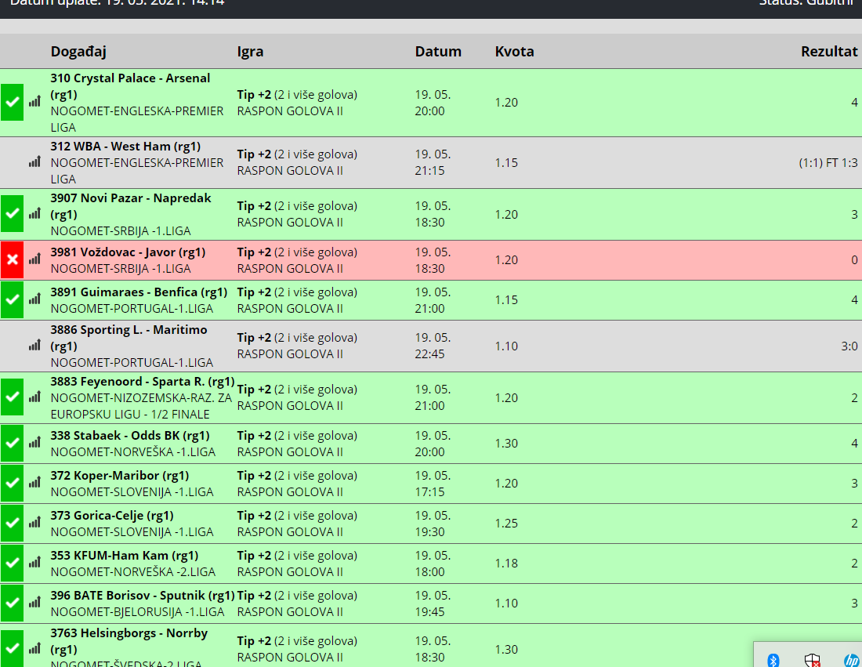This screenshot has height=667, width=862.
Task: Open statistics icon for Gorica-Celje
Action: click(34, 523)
